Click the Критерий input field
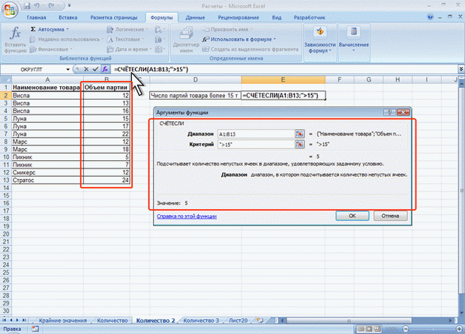 256,145
